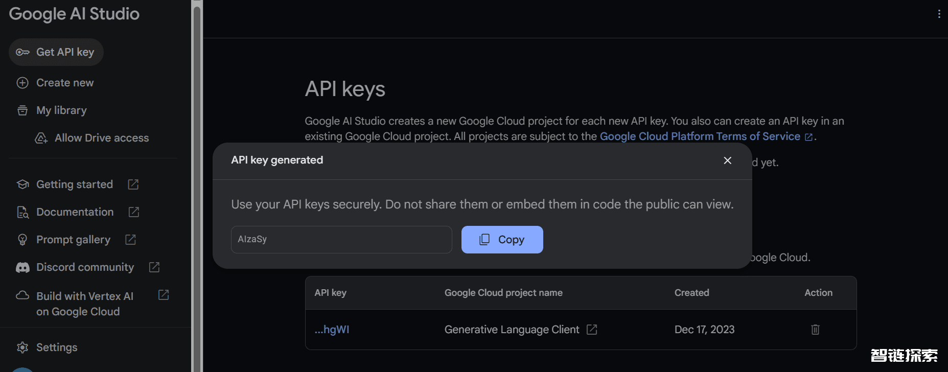Viewport: 948px width, 372px height.
Task: Click the Discord logo icon
Action: coord(22,267)
